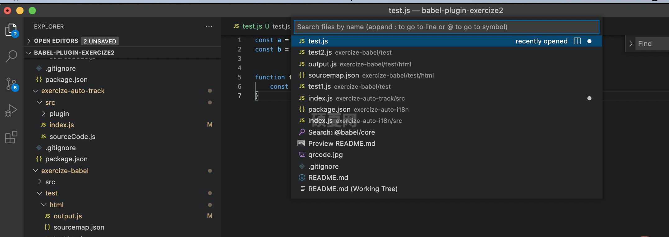Open output.js from quick open list

[x=446, y=64]
